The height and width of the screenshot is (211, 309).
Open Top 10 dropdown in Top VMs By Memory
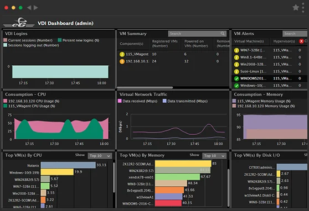click(x=214, y=156)
